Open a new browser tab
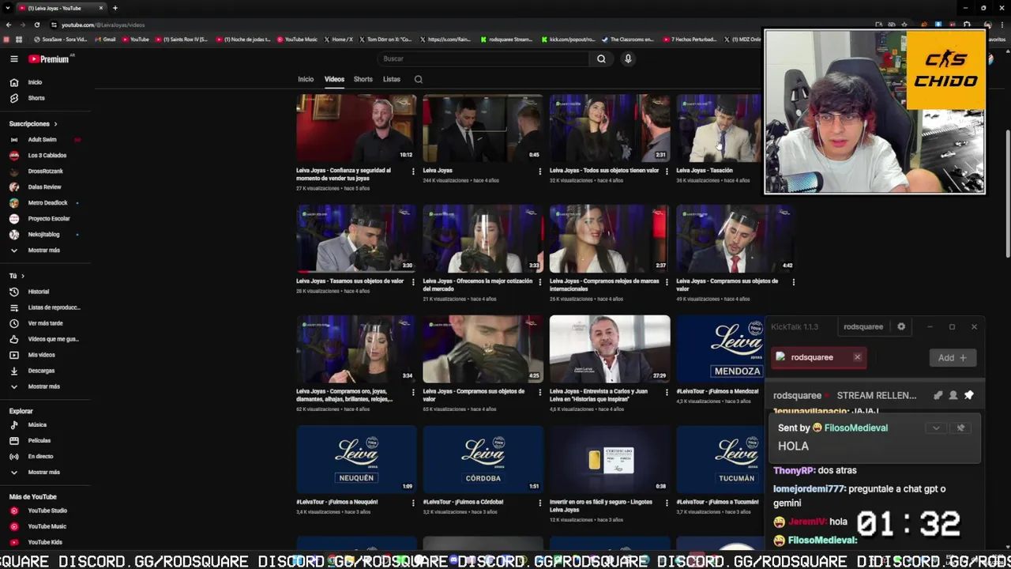The image size is (1011, 569). point(115,8)
